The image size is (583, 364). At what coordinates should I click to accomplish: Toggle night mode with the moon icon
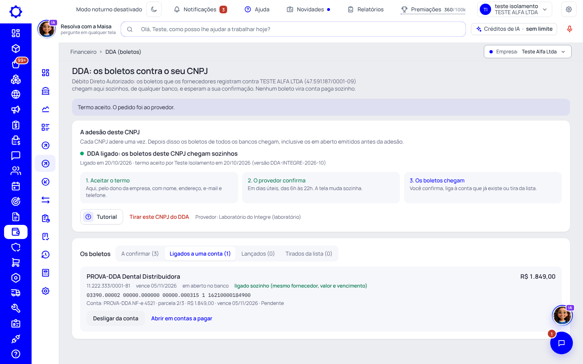[154, 9]
